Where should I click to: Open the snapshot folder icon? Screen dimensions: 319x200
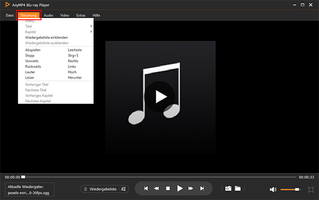click(238, 189)
